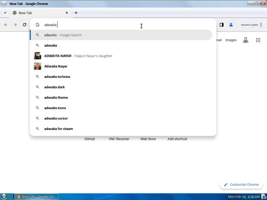This screenshot has height=200, width=267.
Task: Click the red-dressed Adwaita Nayar thumbnail
Action: coord(38,66)
